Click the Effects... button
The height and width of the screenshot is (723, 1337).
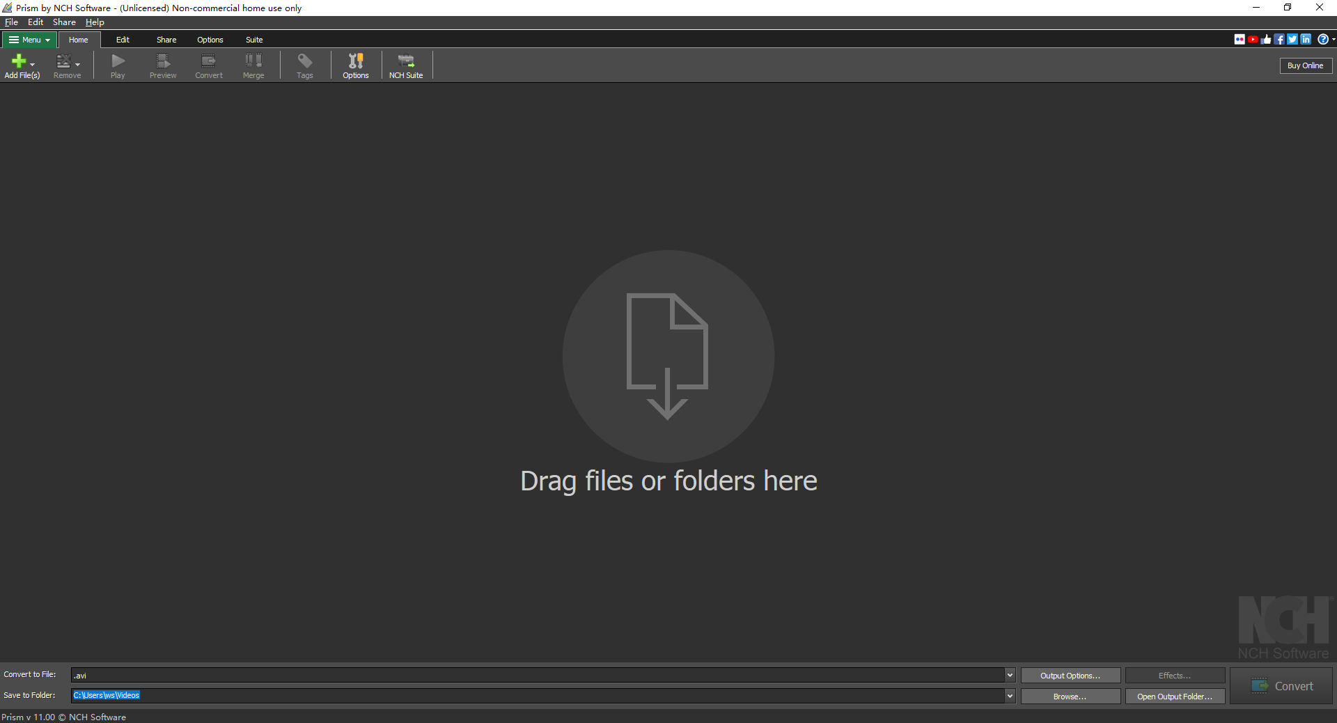[1175, 676]
